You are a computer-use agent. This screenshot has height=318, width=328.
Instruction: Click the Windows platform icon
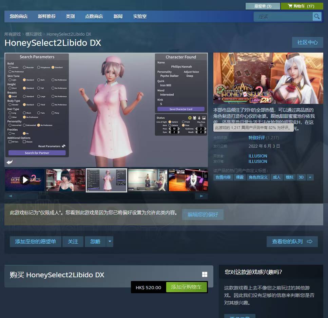click(x=205, y=274)
